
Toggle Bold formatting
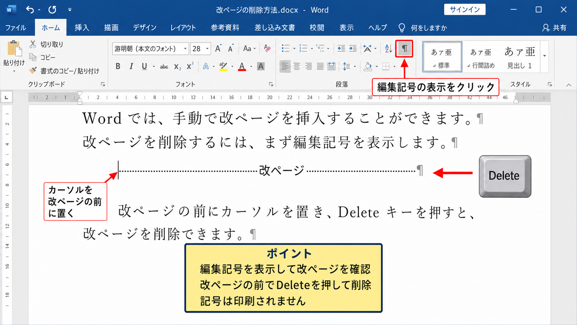click(x=118, y=66)
